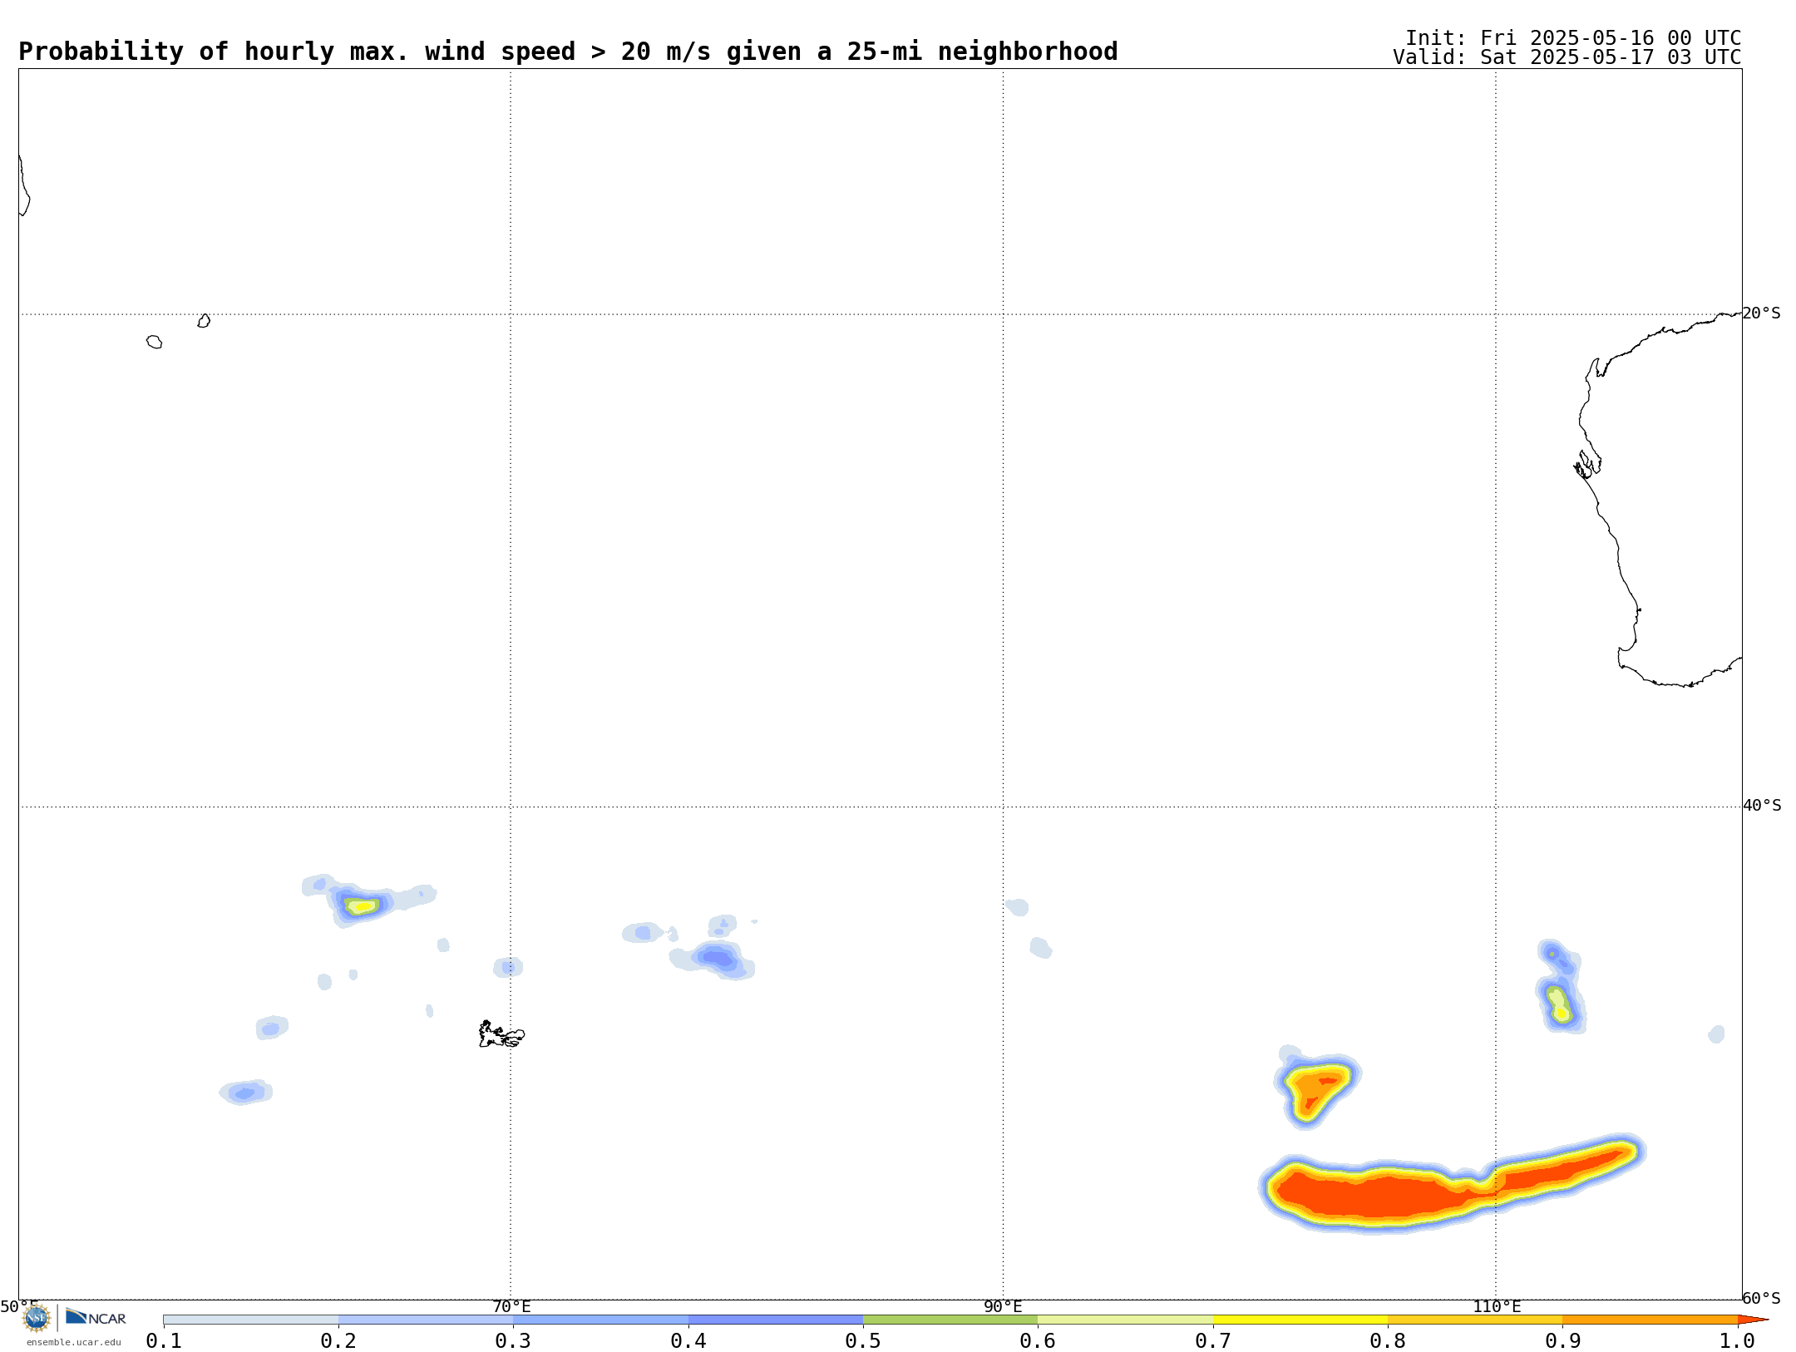Click the 70°E longitude label
The image size is (1796, 1352).
(511, 1307)
